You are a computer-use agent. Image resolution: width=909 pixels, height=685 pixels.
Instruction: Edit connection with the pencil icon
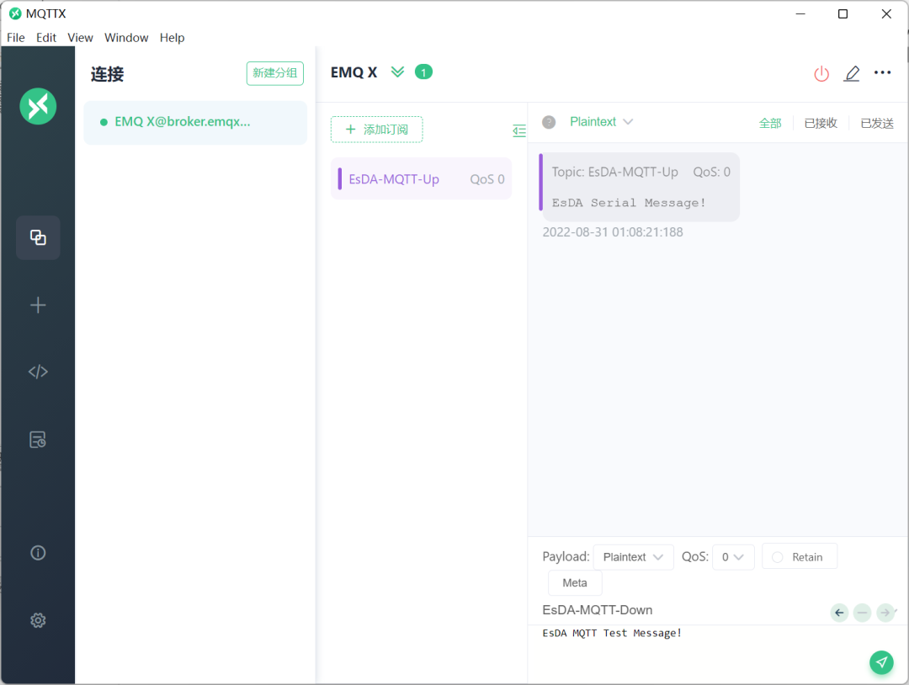click(852, 73)
